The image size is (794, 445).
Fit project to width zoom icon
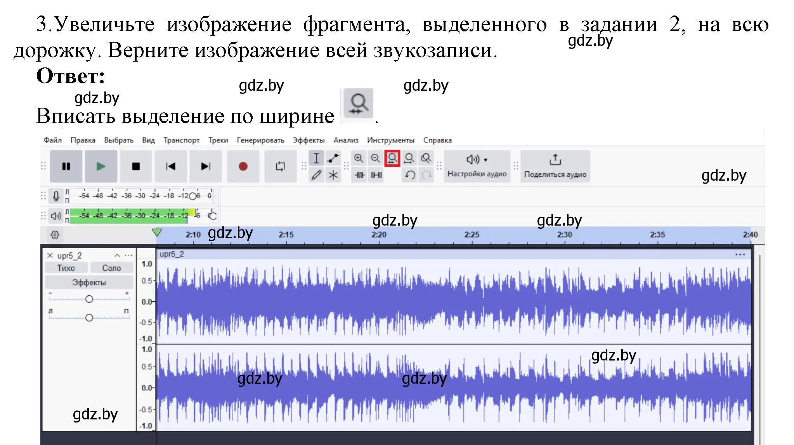click(x=409, y=158)
